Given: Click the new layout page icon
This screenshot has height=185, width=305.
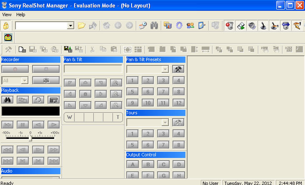Looking at the screenshot, I should [22, 49].
